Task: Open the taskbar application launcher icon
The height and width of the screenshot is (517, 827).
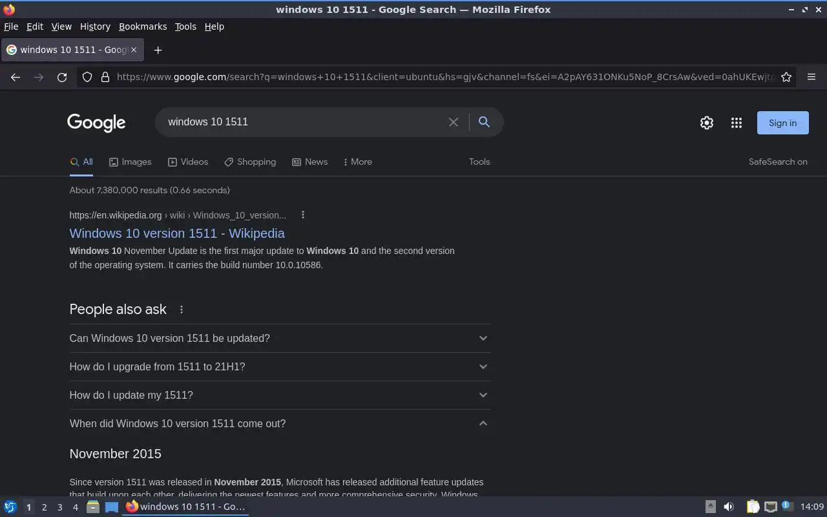Action: (x=10, y=507)
